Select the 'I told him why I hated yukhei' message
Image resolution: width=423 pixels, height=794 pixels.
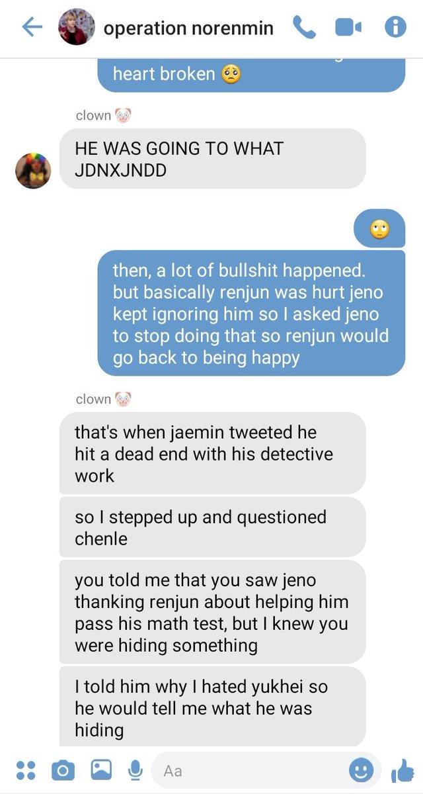[212, 707]
